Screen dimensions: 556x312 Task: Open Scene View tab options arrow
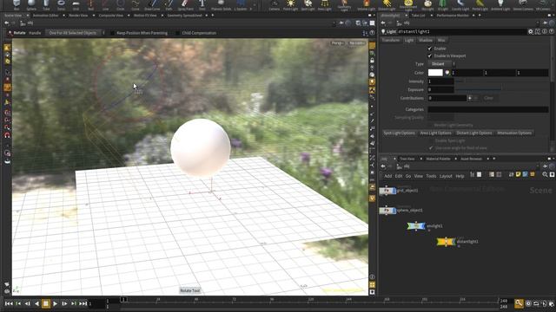[28, 16]
